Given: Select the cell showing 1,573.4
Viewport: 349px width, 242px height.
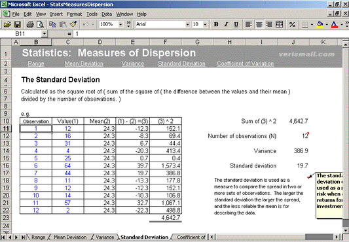Looking at the screenshot, I should tap(166, 165).
